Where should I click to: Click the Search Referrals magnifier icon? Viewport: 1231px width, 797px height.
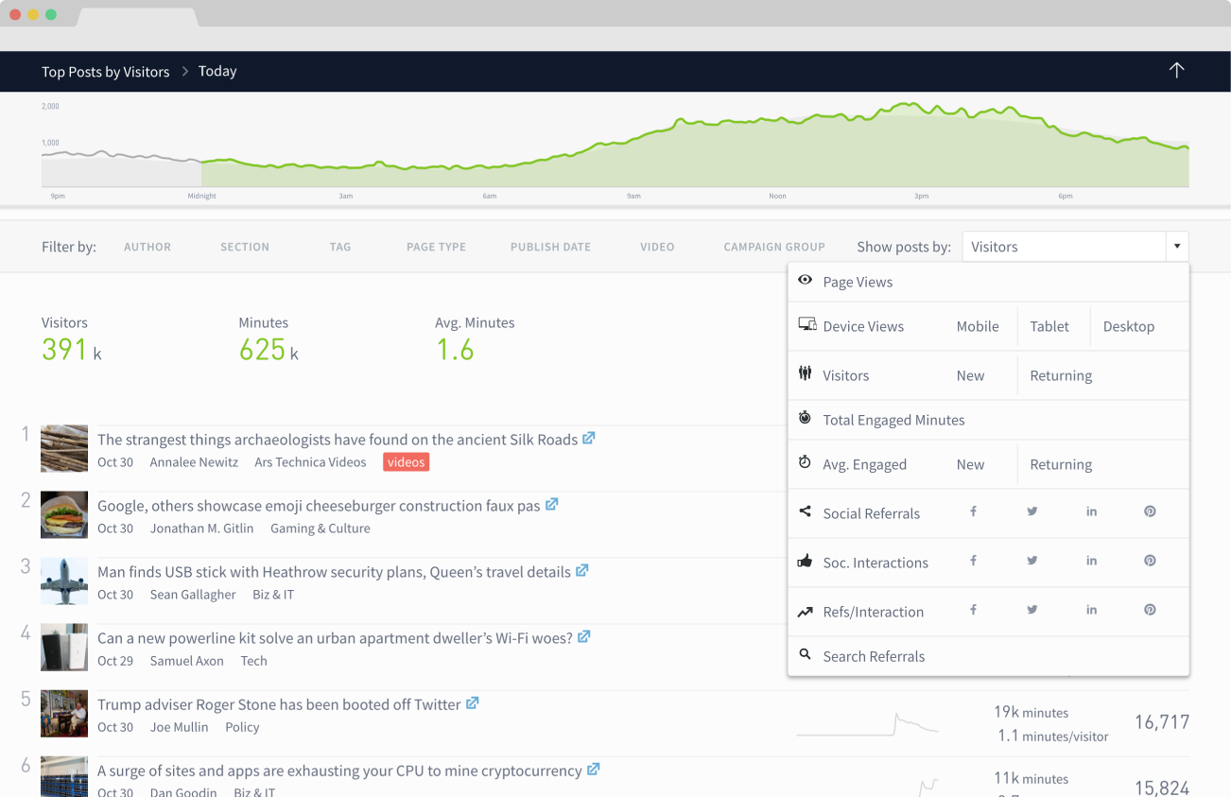click(x=805, y=655)
